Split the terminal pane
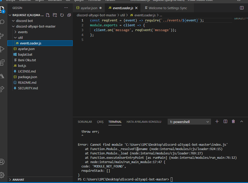The width and height of the screenshot is (248, 183). [225, 121]
